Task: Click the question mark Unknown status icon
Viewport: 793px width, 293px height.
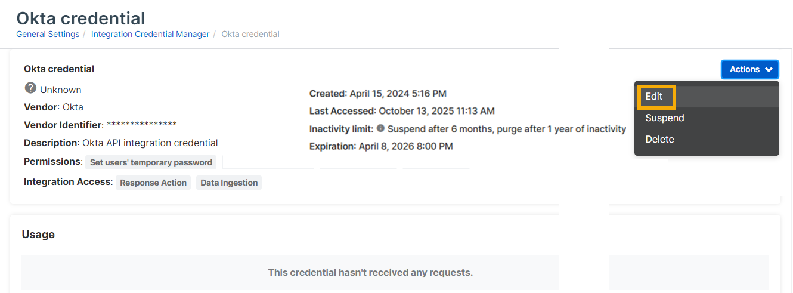Action: pyautogui.click(x=30, y=88)
